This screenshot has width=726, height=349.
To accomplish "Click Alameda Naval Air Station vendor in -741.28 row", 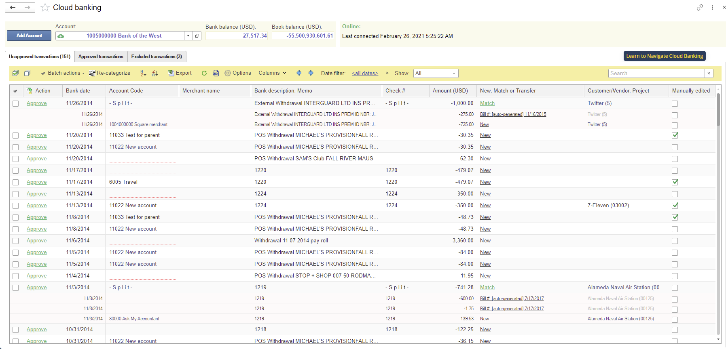I will pyautogui.click(x=626, y=288).
